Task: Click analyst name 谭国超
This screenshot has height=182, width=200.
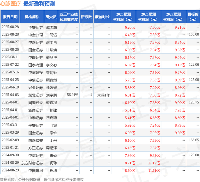Action: (x=51, y=27)
